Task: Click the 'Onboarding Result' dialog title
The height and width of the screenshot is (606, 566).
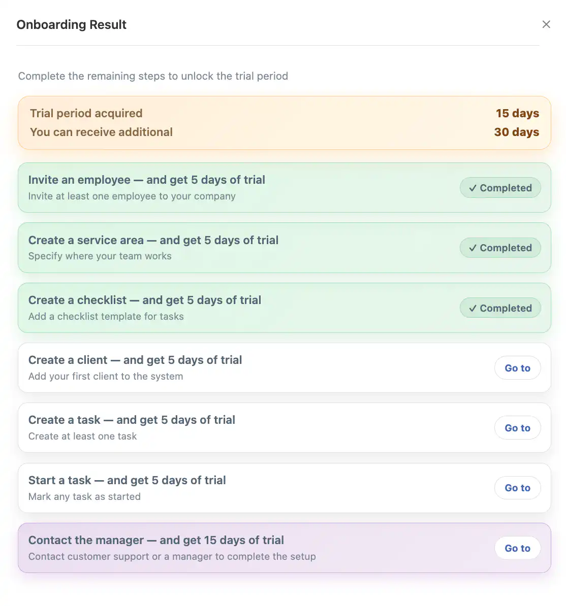Action: 71,24
